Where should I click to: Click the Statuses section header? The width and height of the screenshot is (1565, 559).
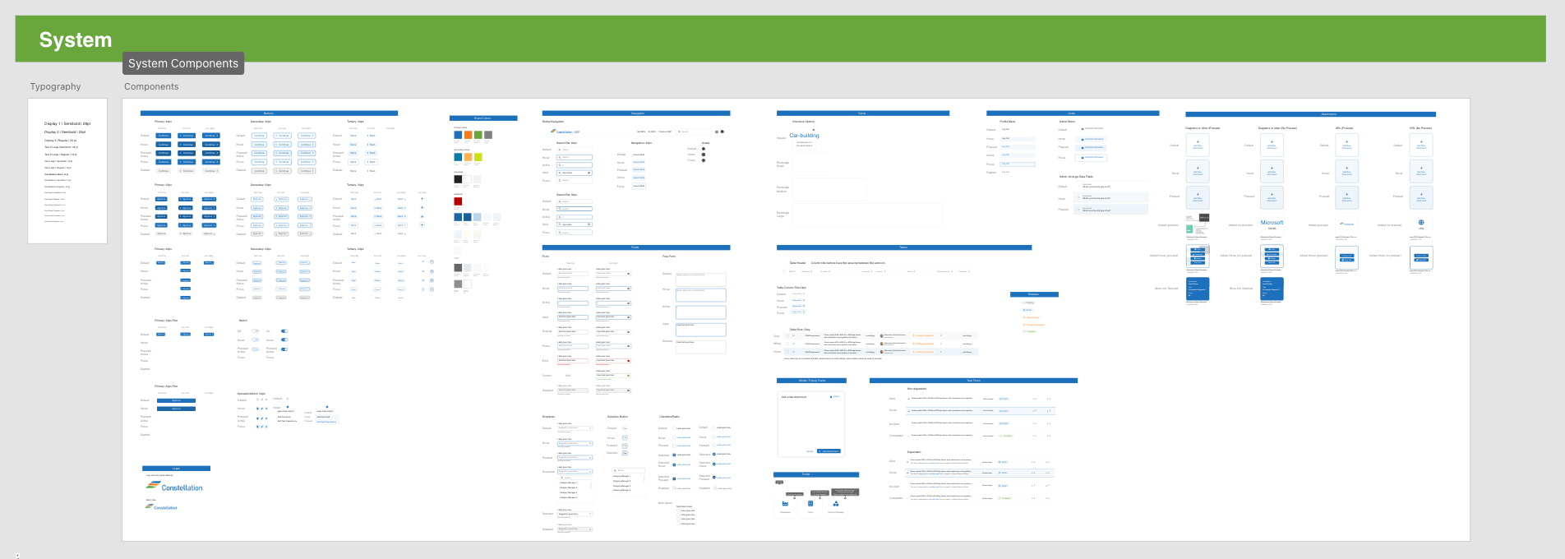(x=1033, y=294)
